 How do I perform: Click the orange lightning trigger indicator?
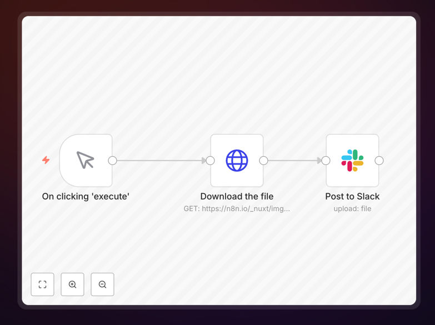(x=46, y=160)
